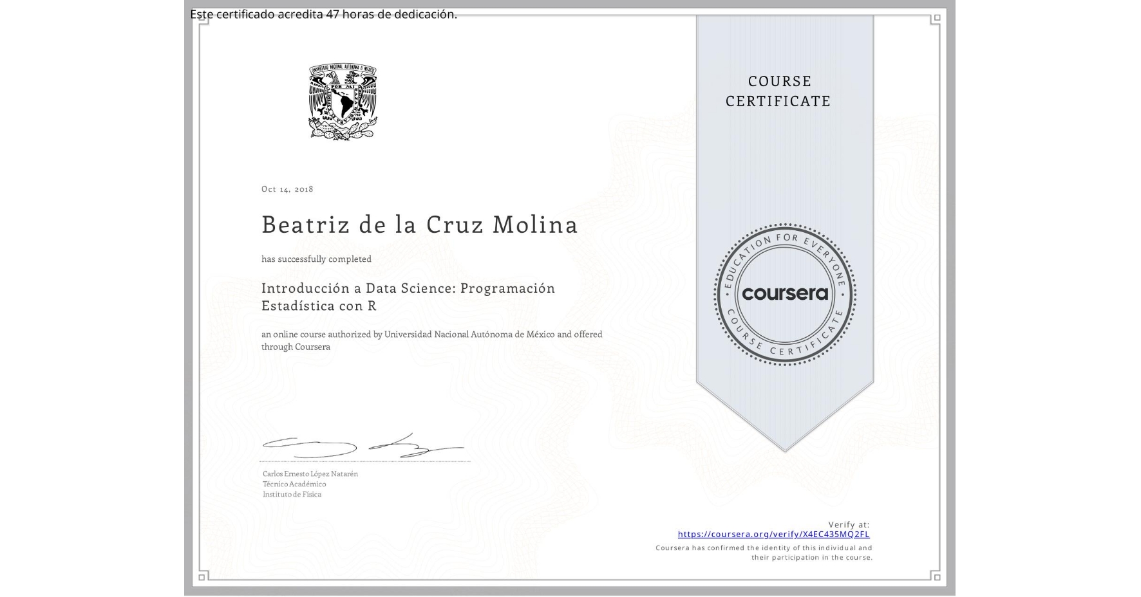
Task: Click 'has successfully completed' text
Action: coord(316,259)
